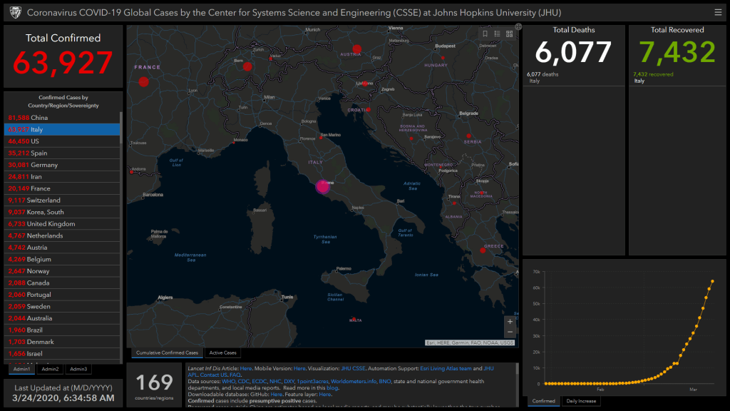Select the Admin2 list tab
Viewport: 730px width, 411px height.
point(50,369)
